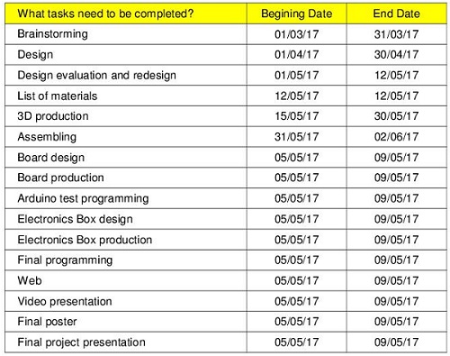The width and height of the screenshot is (450, 356).
Task: Click the Begining Date column header
Action: (296, 14)
